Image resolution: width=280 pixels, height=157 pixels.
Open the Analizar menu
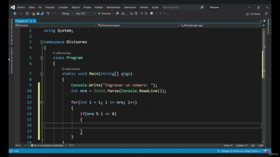(x=98, y=7)
